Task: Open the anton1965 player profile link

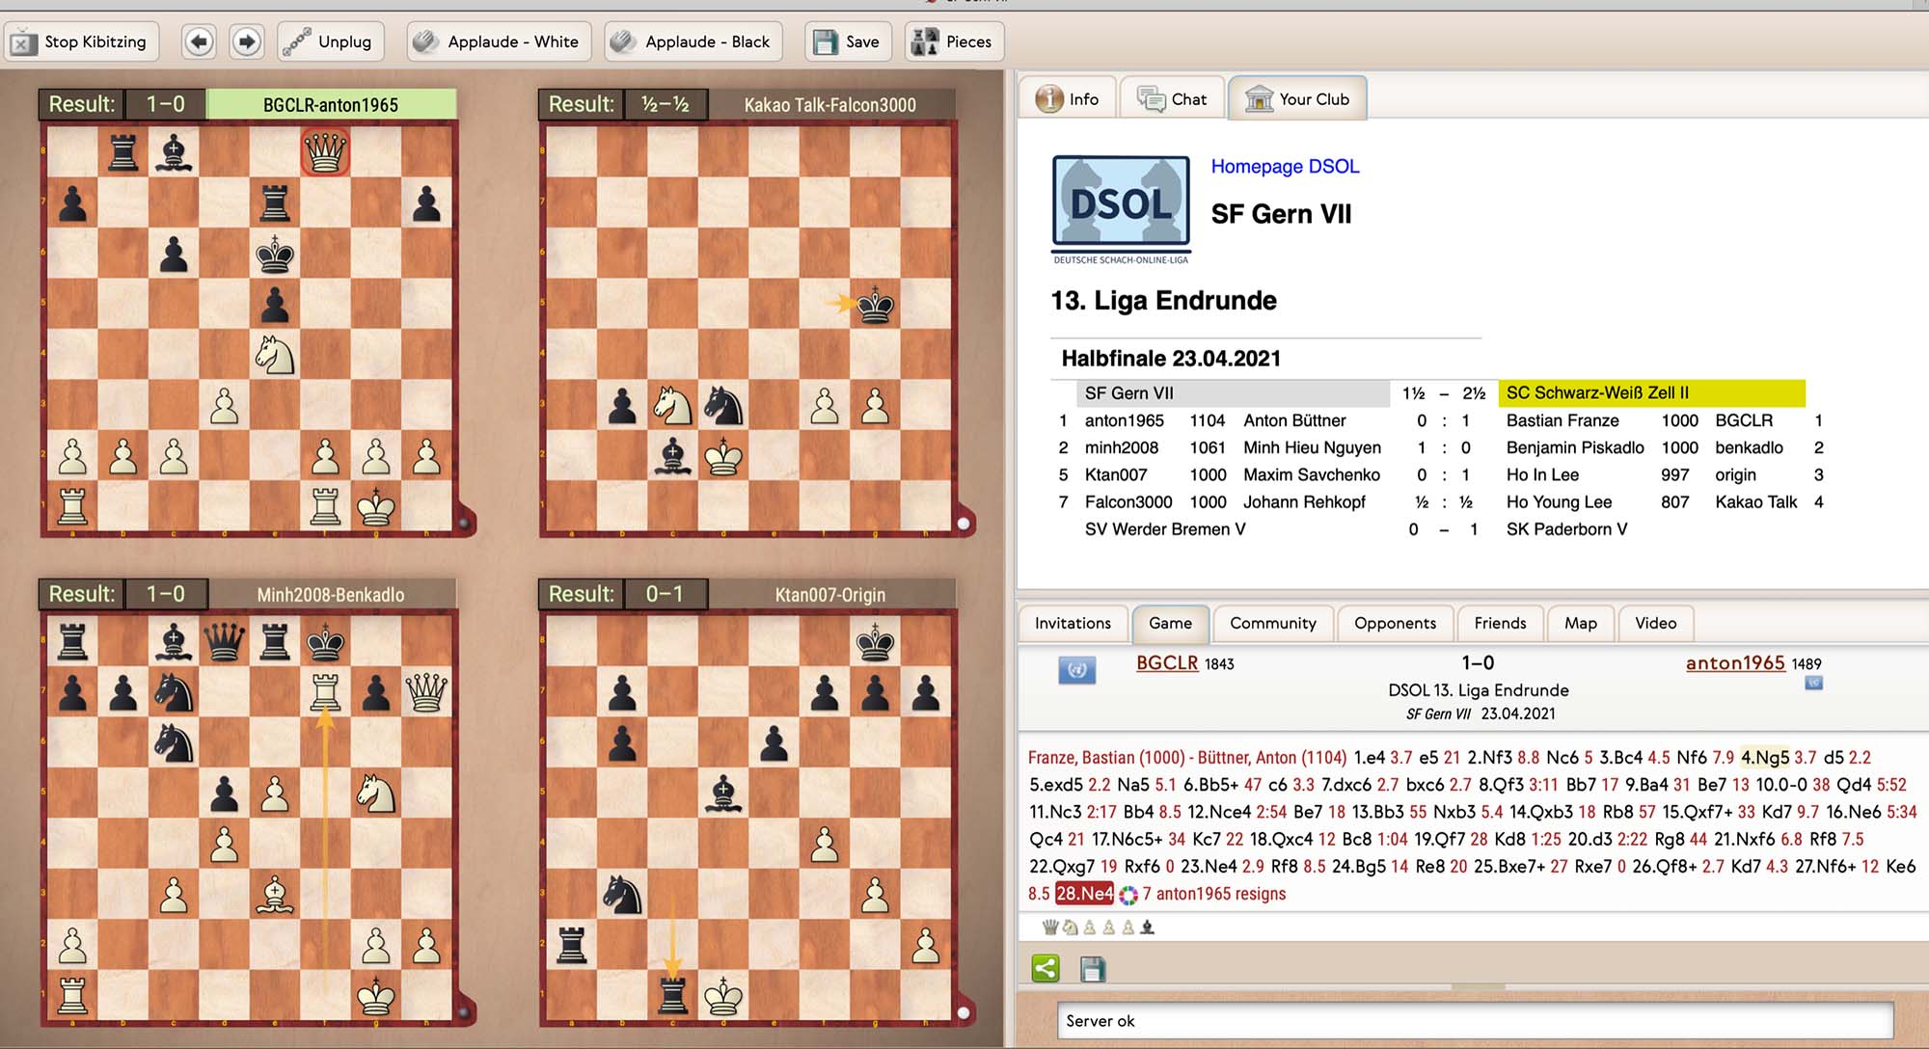Action: click(x=1734, y=662)
